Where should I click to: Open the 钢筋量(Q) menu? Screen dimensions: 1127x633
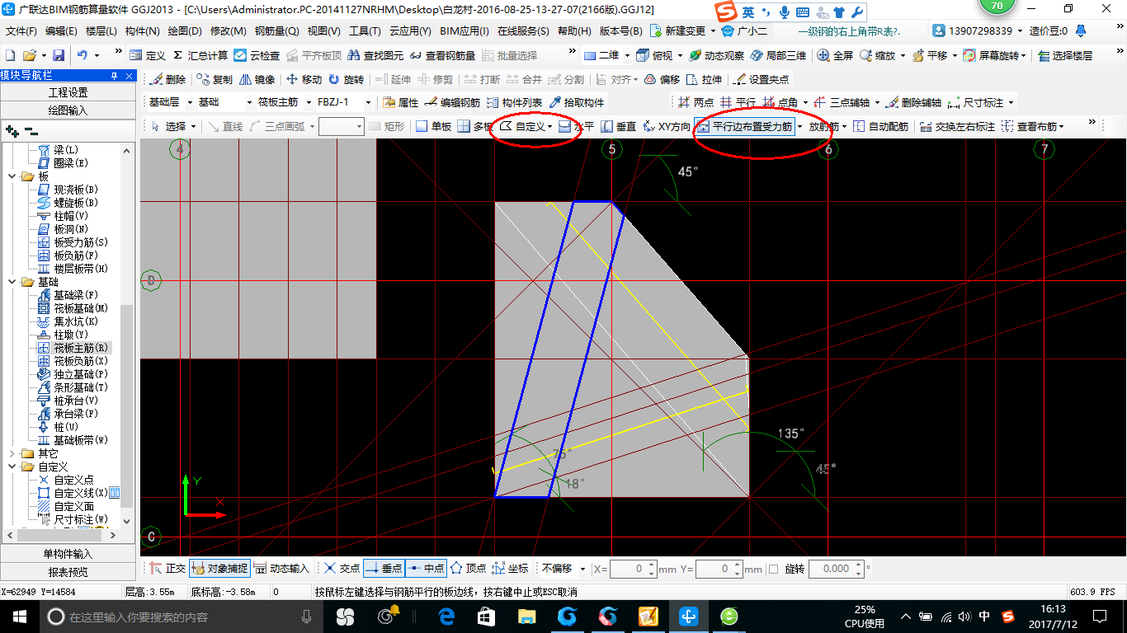pos(276,31)
